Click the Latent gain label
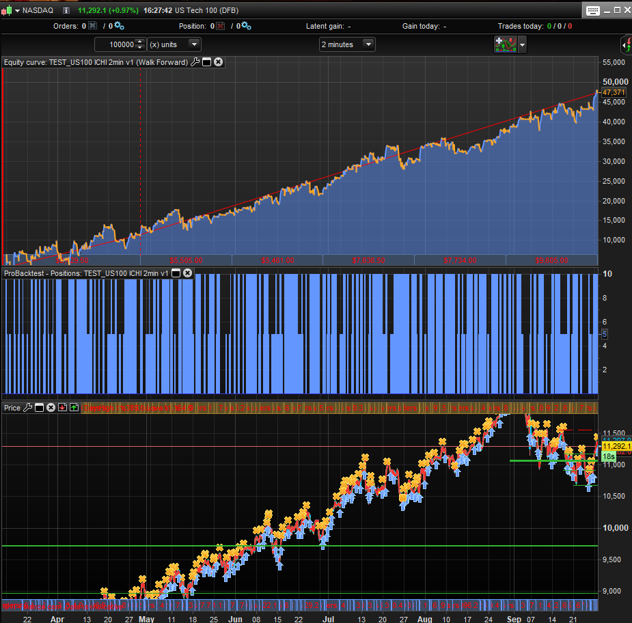This screenshot has height=623, width=632. (x=328, y=26)
